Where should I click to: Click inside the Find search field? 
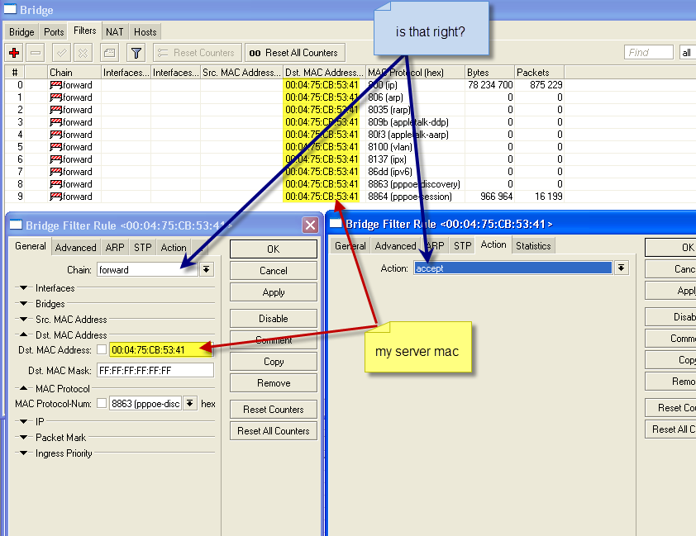648,51
